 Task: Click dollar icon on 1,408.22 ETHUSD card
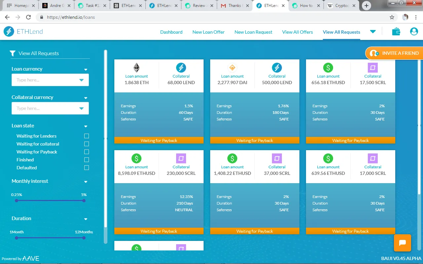[x=232, y=158]
